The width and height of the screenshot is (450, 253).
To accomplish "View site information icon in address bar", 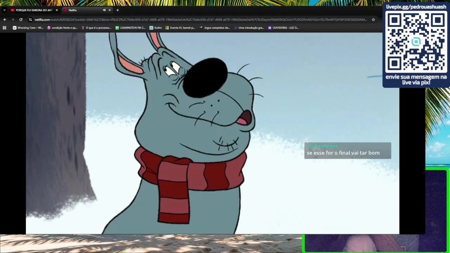I will click(30, 20).
